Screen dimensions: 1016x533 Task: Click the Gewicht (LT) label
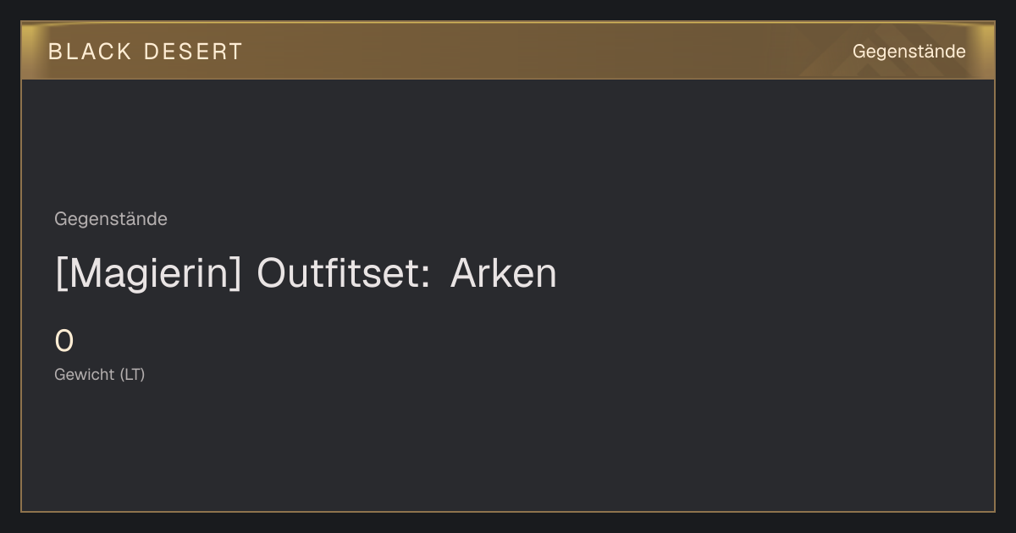100,374
